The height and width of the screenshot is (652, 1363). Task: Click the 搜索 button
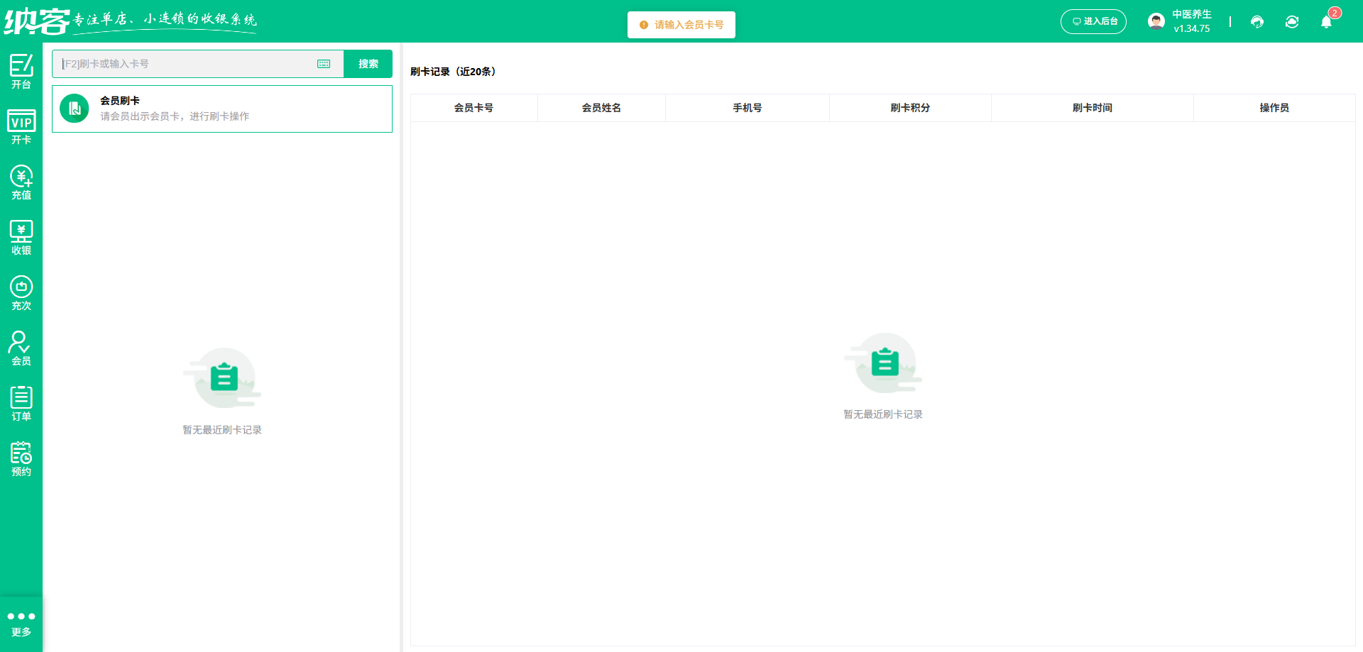pyautogui.click(x=368, y=64)
